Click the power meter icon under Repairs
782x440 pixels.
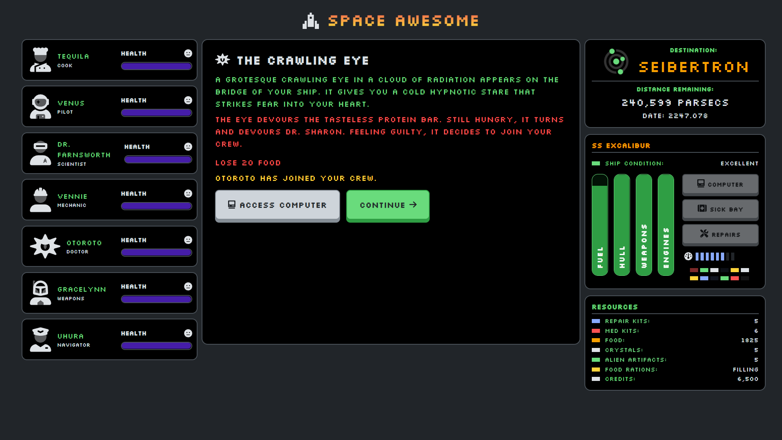(x=688, y=256)
